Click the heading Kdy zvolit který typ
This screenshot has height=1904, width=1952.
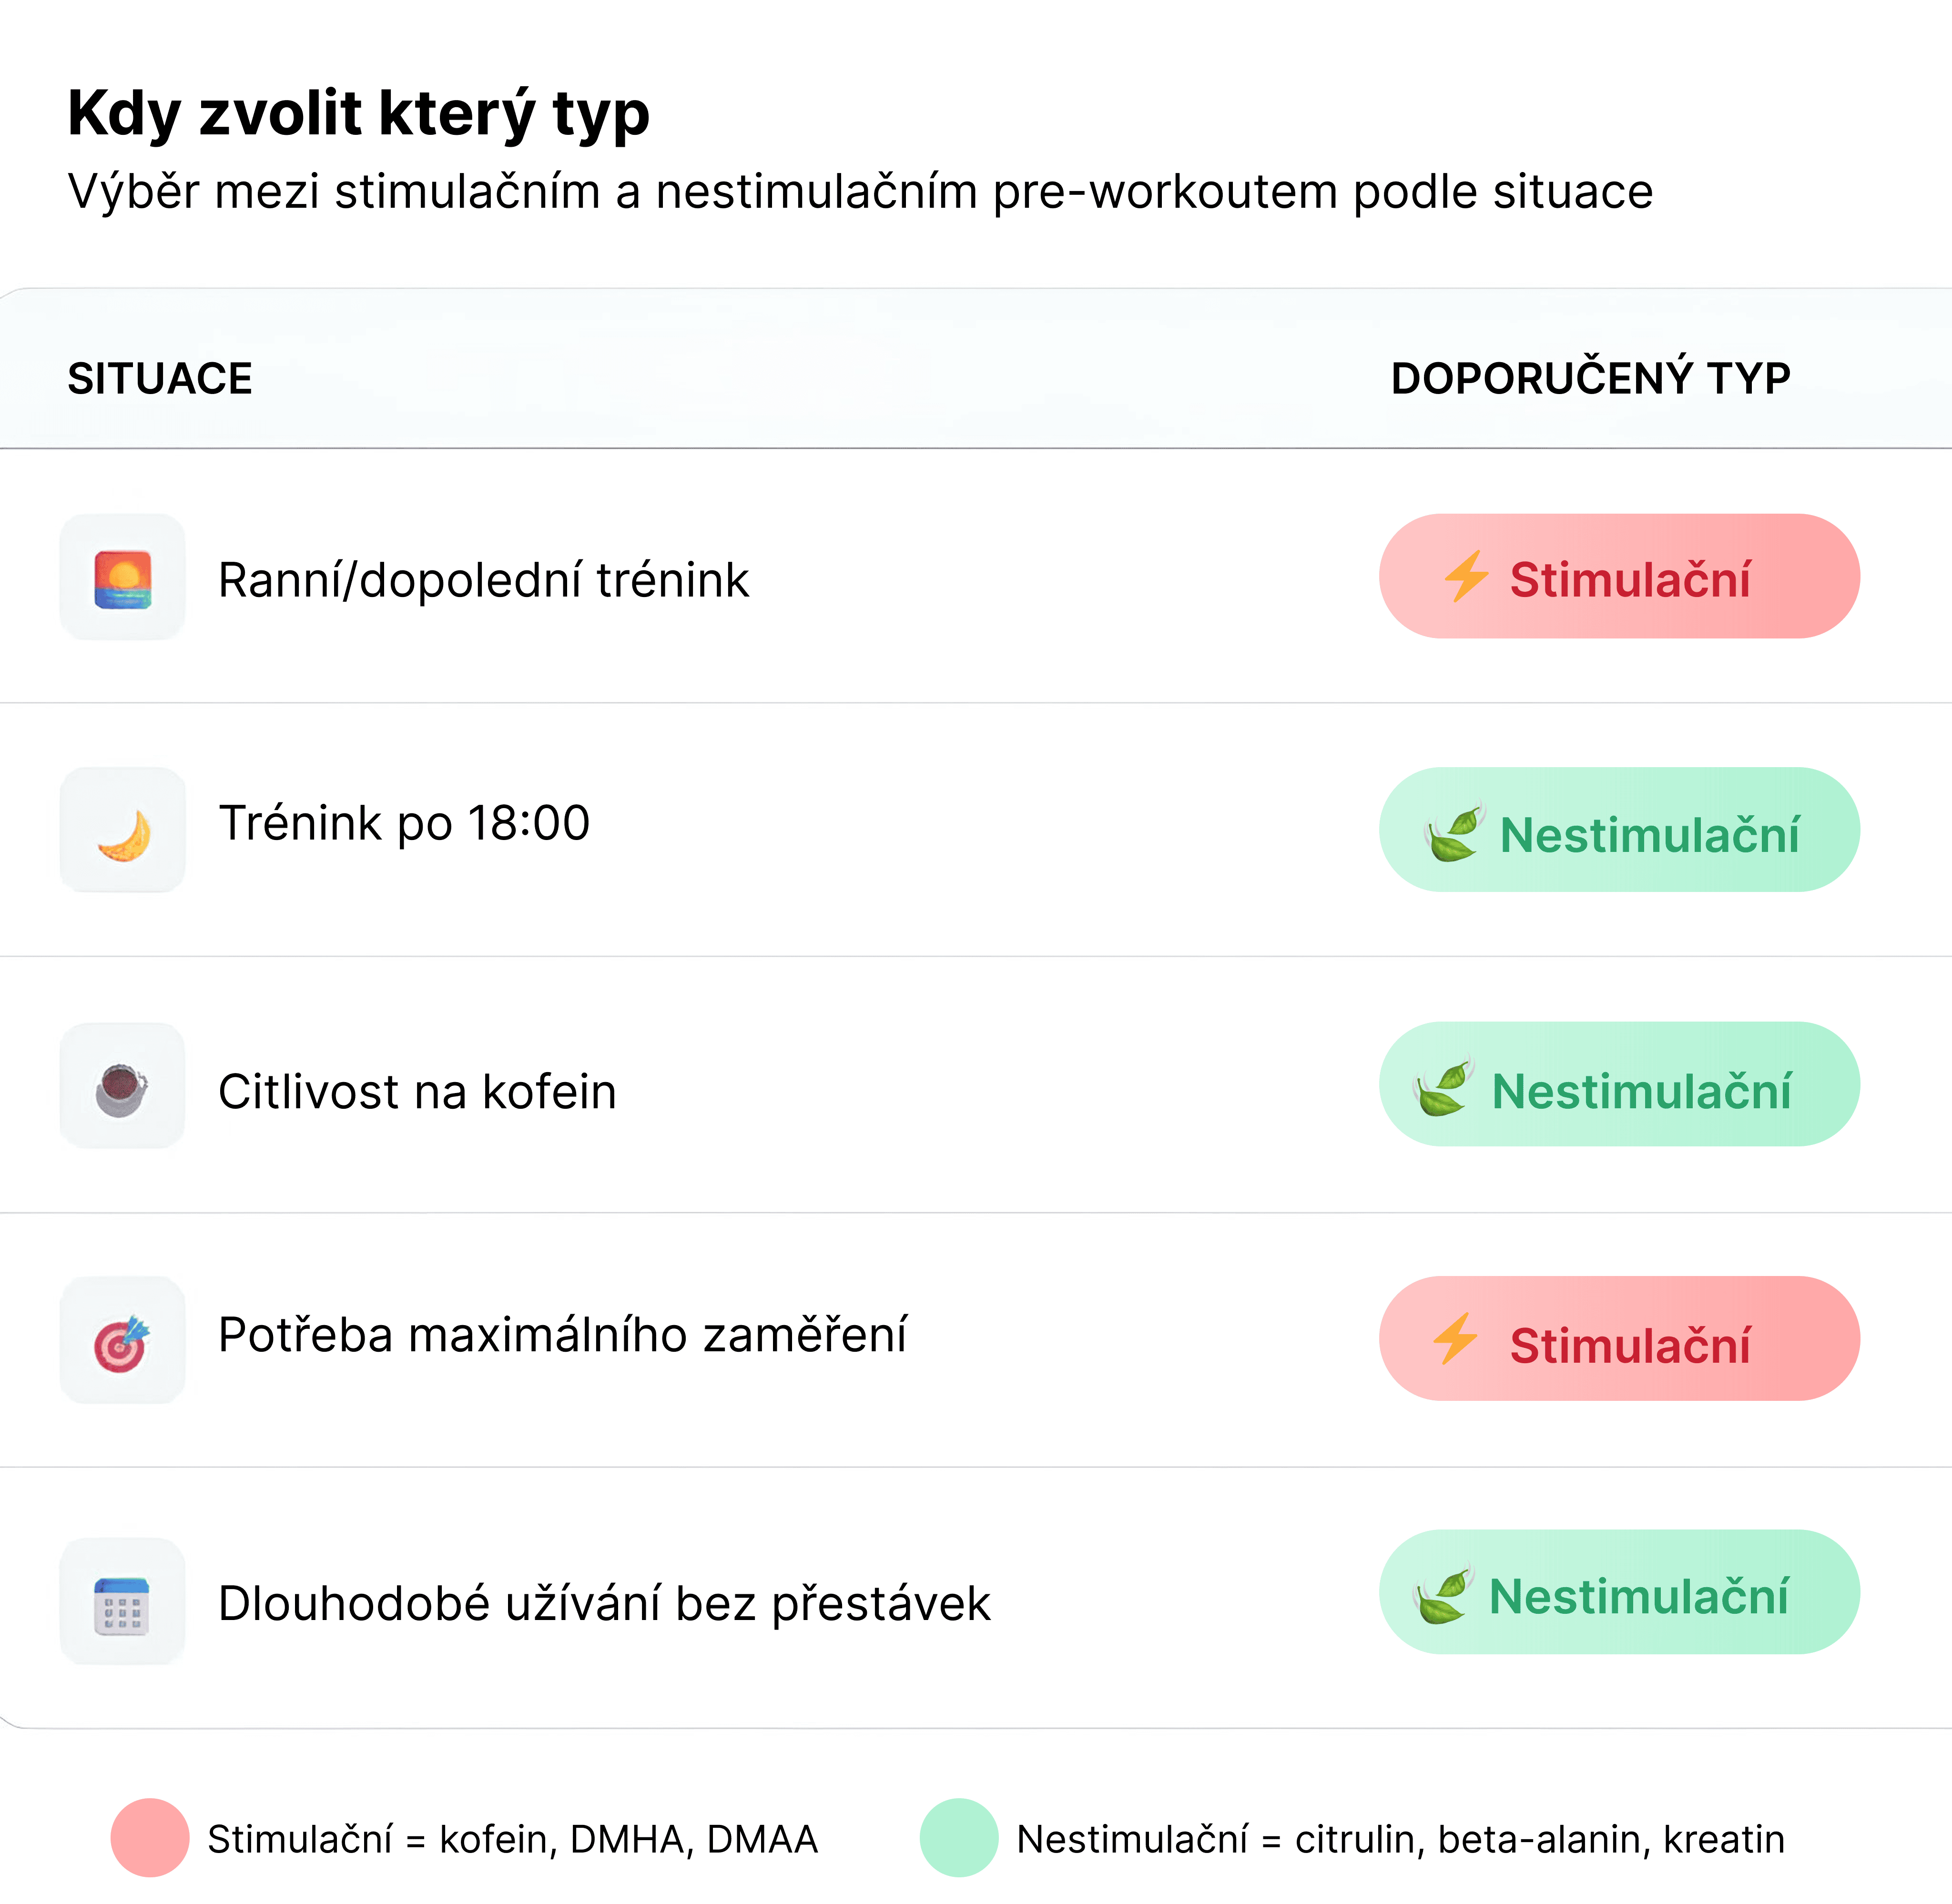tap(358, 113)
